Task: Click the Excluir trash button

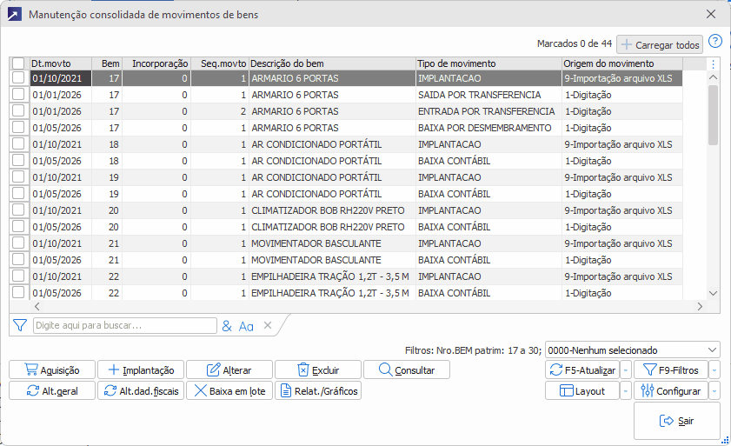Action: 318,370
